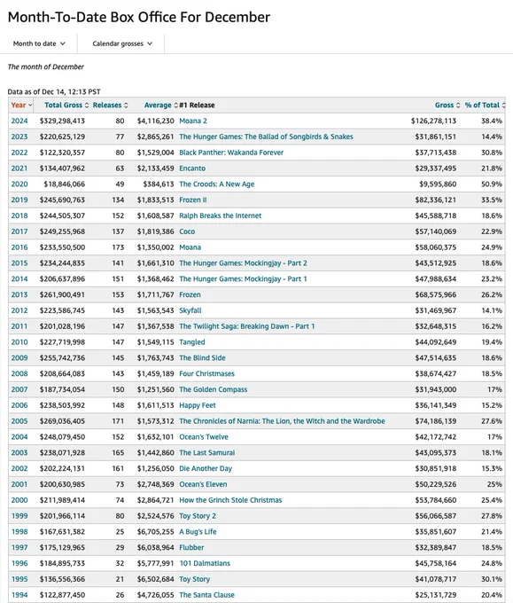
Task: Open the Coco release link
Action: (187, 231)
